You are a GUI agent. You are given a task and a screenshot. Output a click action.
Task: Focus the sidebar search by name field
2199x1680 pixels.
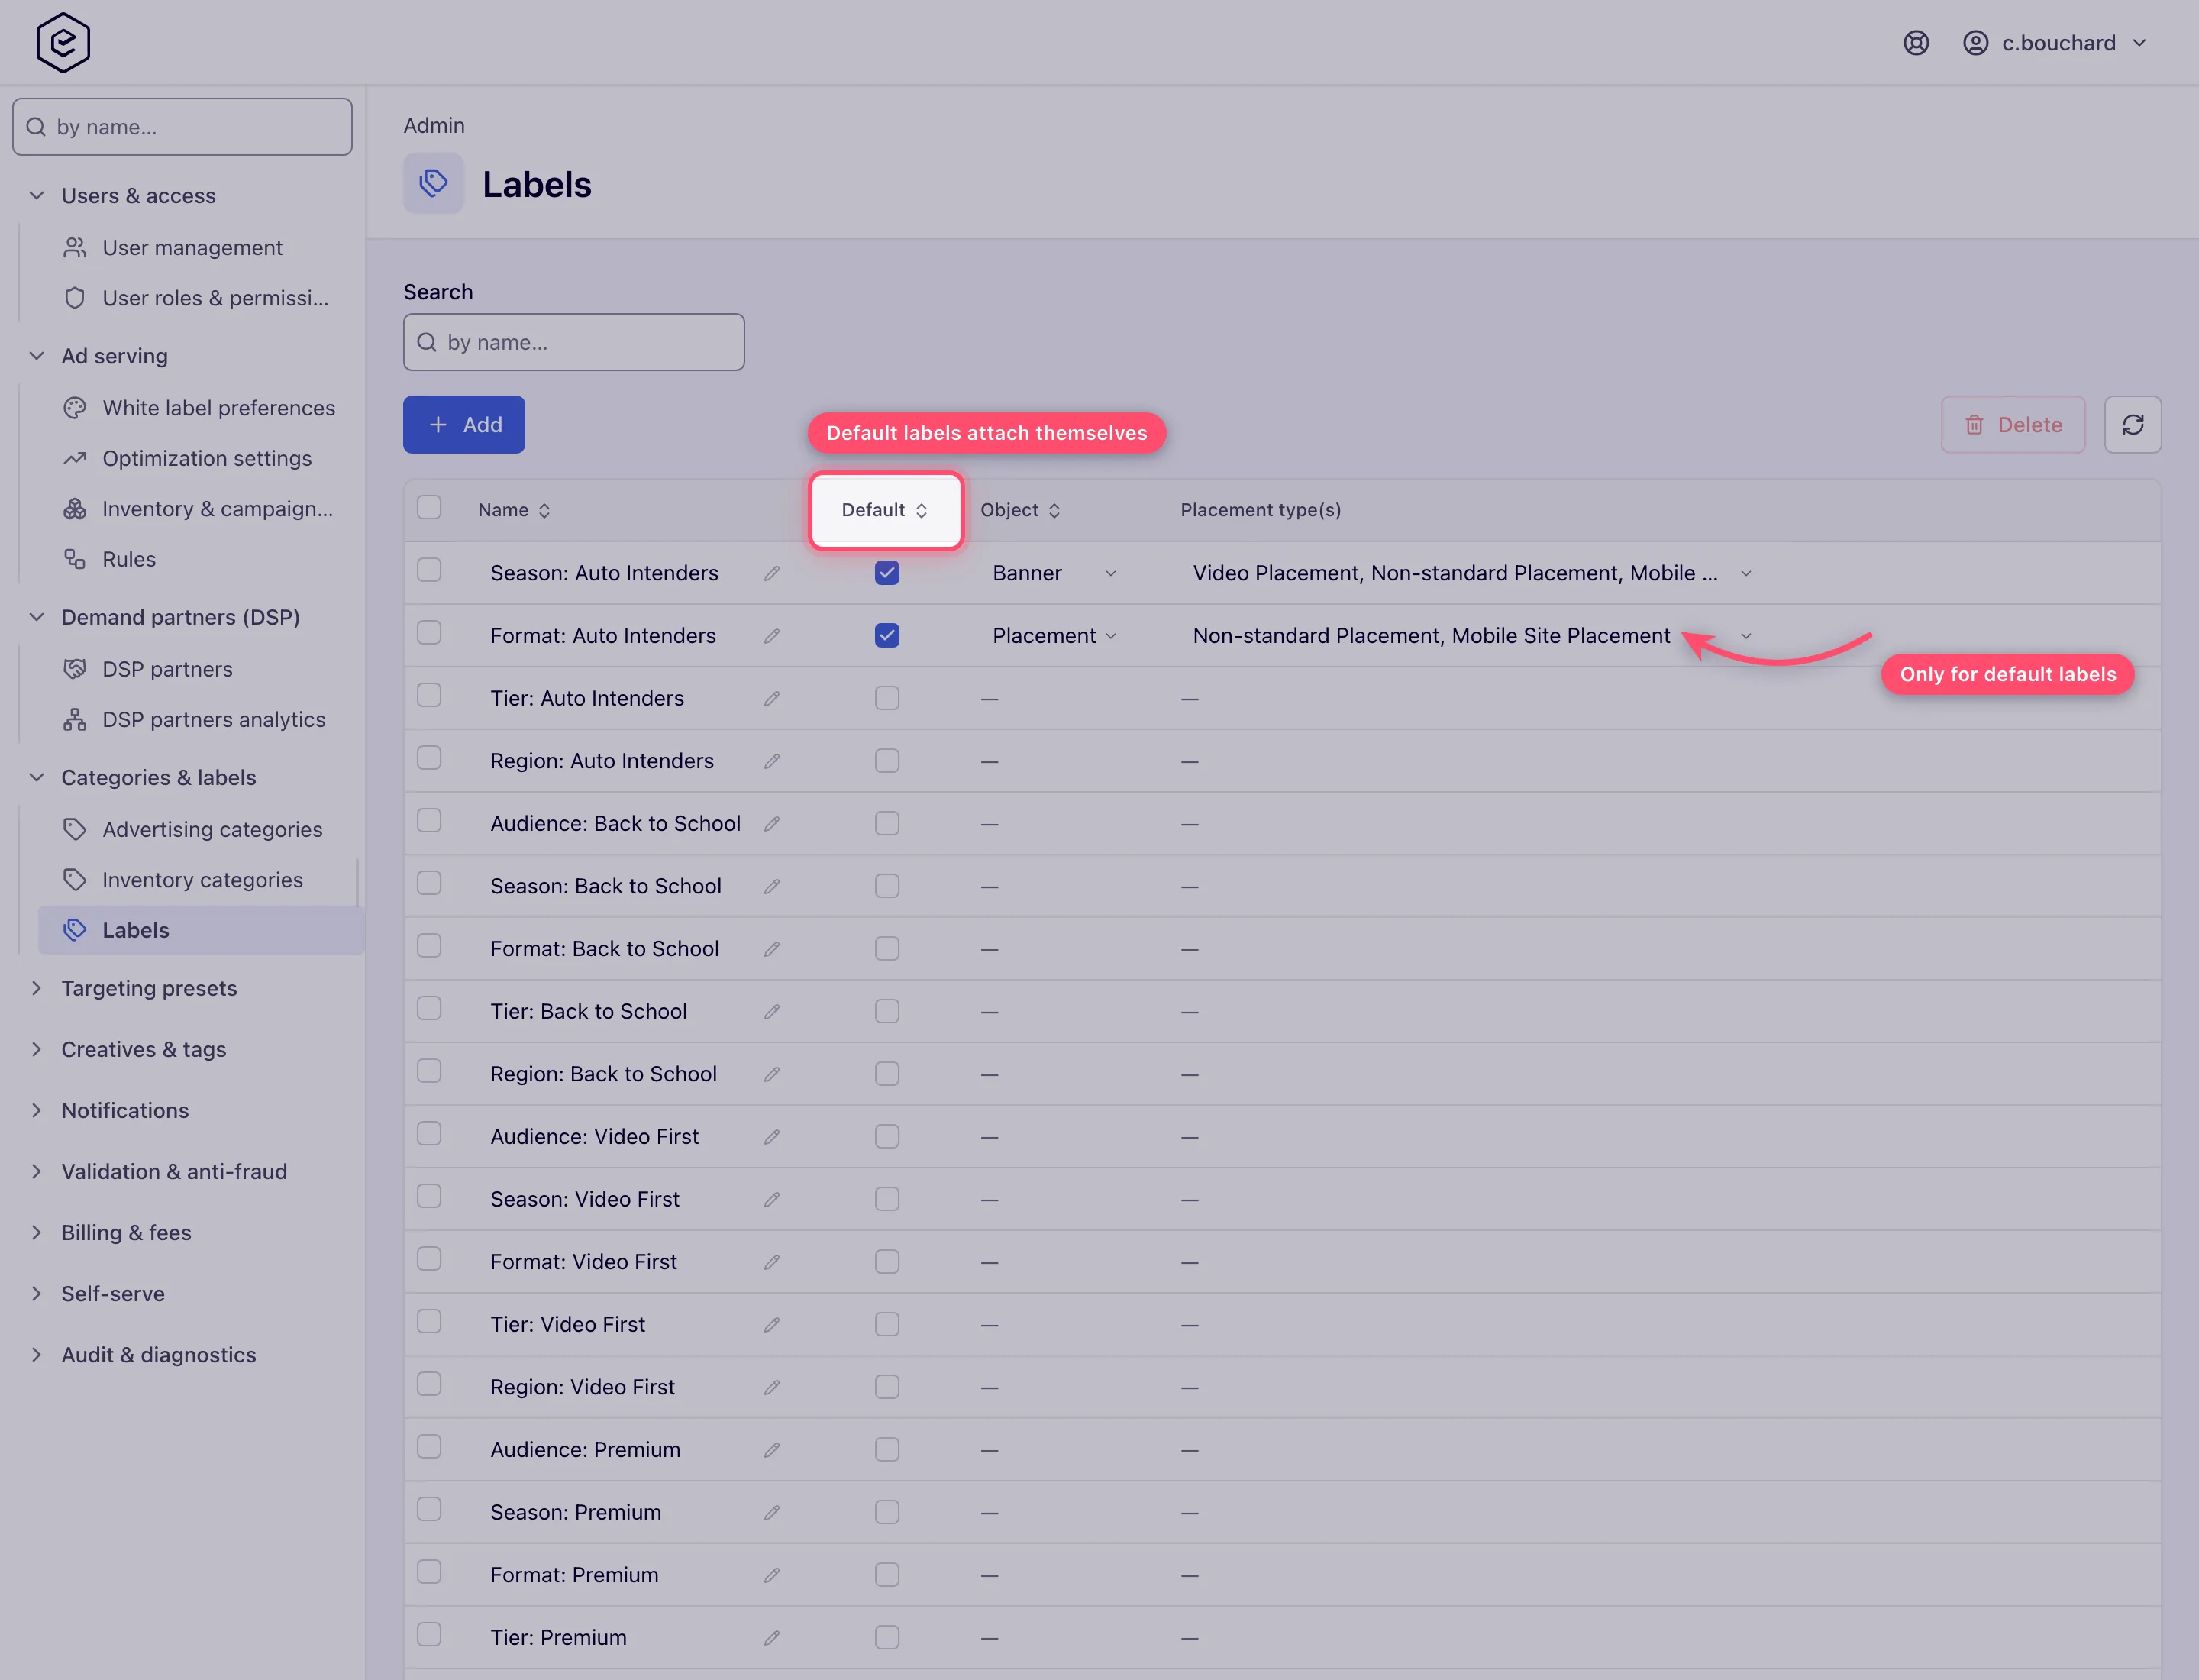tap(182, 127)
